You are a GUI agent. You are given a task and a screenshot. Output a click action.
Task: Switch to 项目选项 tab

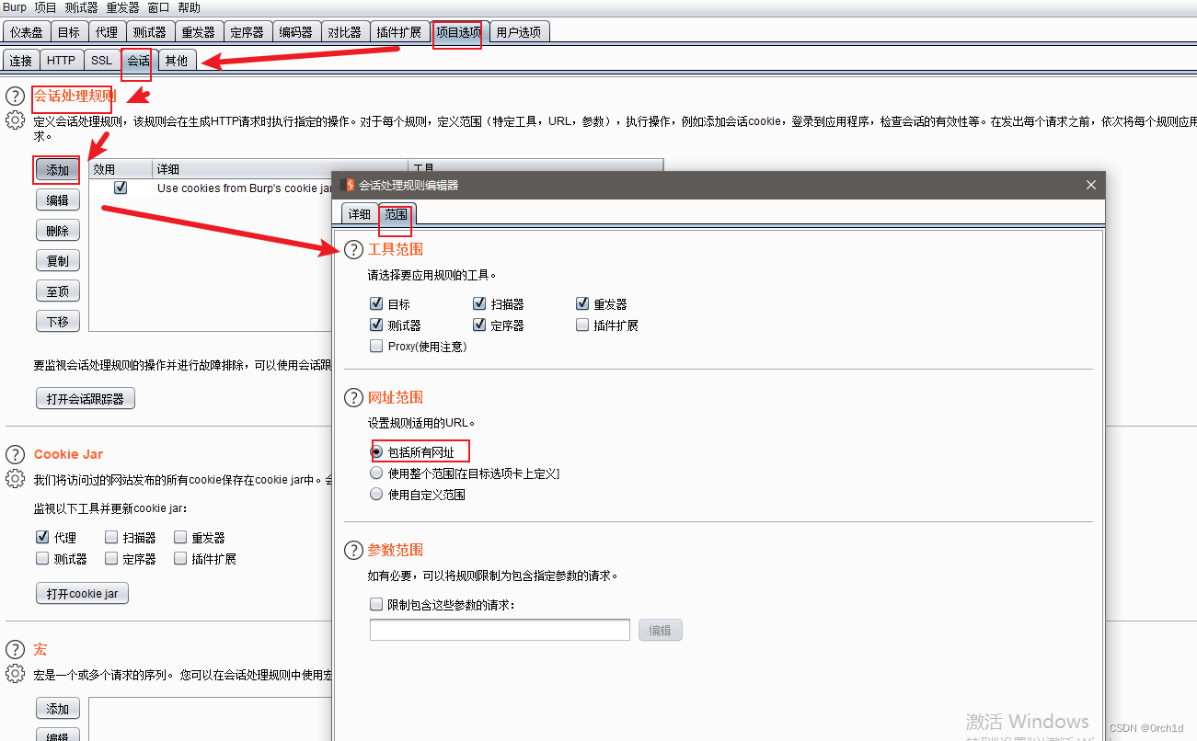coord(458,32)
